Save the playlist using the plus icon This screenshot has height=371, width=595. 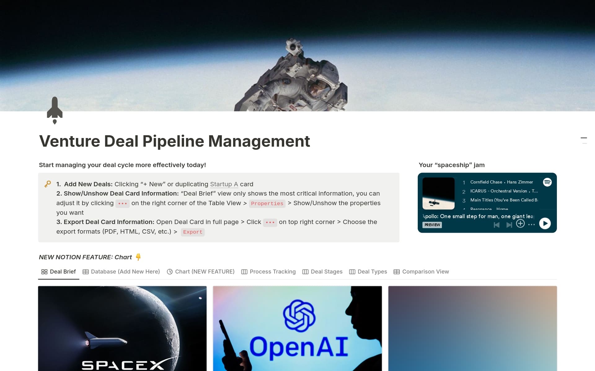[x=521, y=223]
